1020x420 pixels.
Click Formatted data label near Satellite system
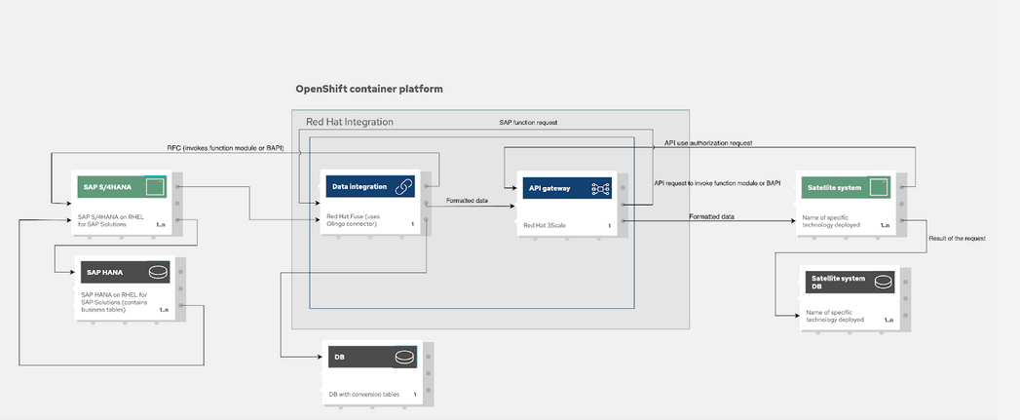tap(711, 216)
